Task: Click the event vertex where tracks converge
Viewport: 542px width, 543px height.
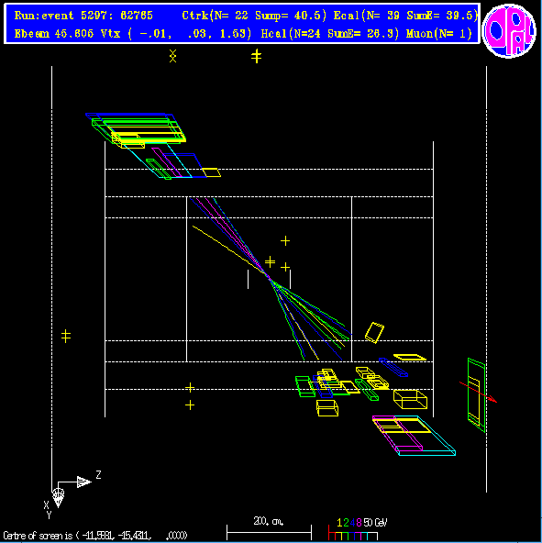Action: tap(268, 275)
